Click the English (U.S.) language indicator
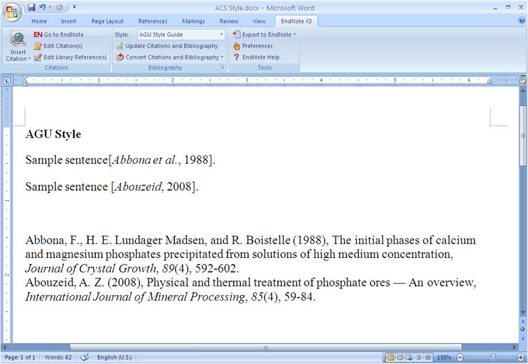 point(114,357)
